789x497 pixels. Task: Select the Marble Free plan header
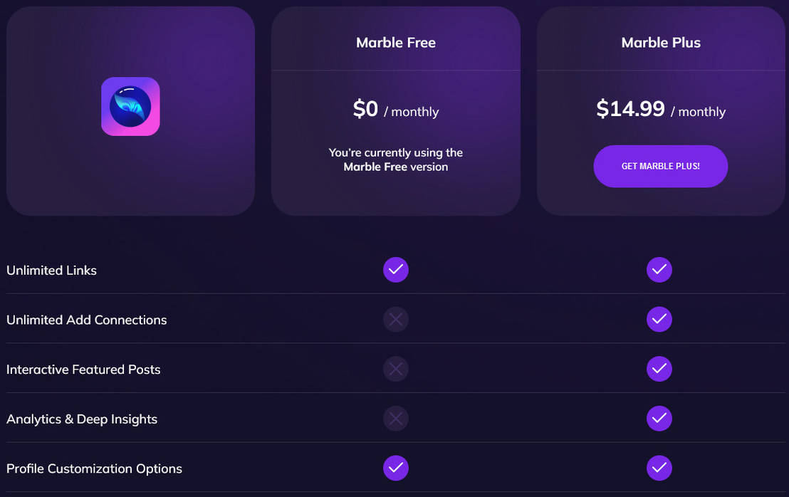pos(396,42)
